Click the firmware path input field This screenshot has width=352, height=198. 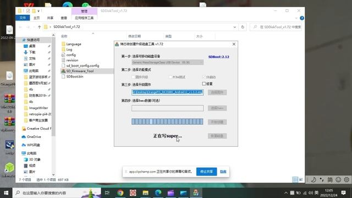pyautogui.click(x=167, y=92)
